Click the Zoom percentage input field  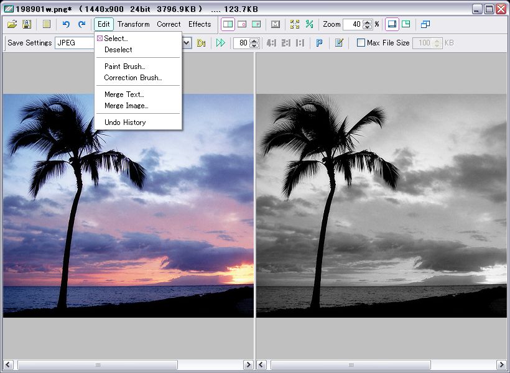coord(352,24)
